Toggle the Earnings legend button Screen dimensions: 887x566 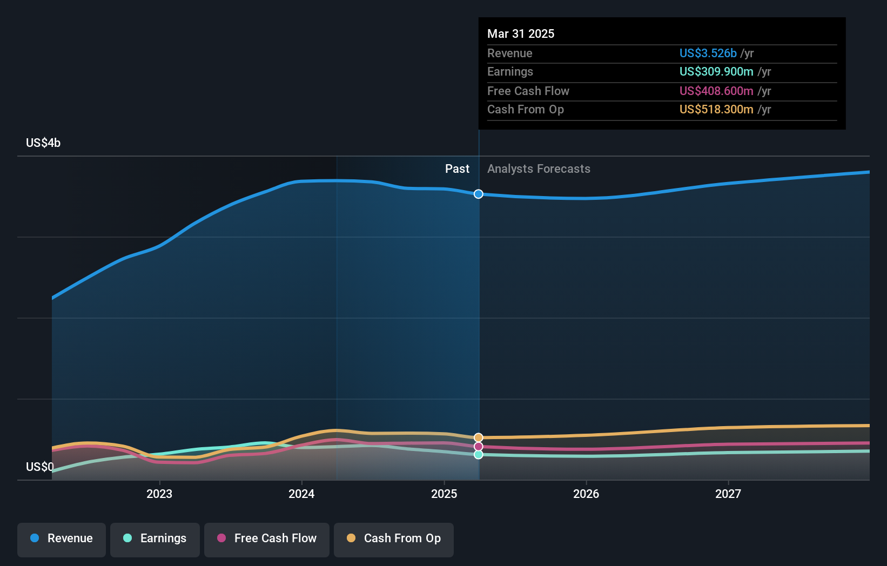tap(155, 540)
